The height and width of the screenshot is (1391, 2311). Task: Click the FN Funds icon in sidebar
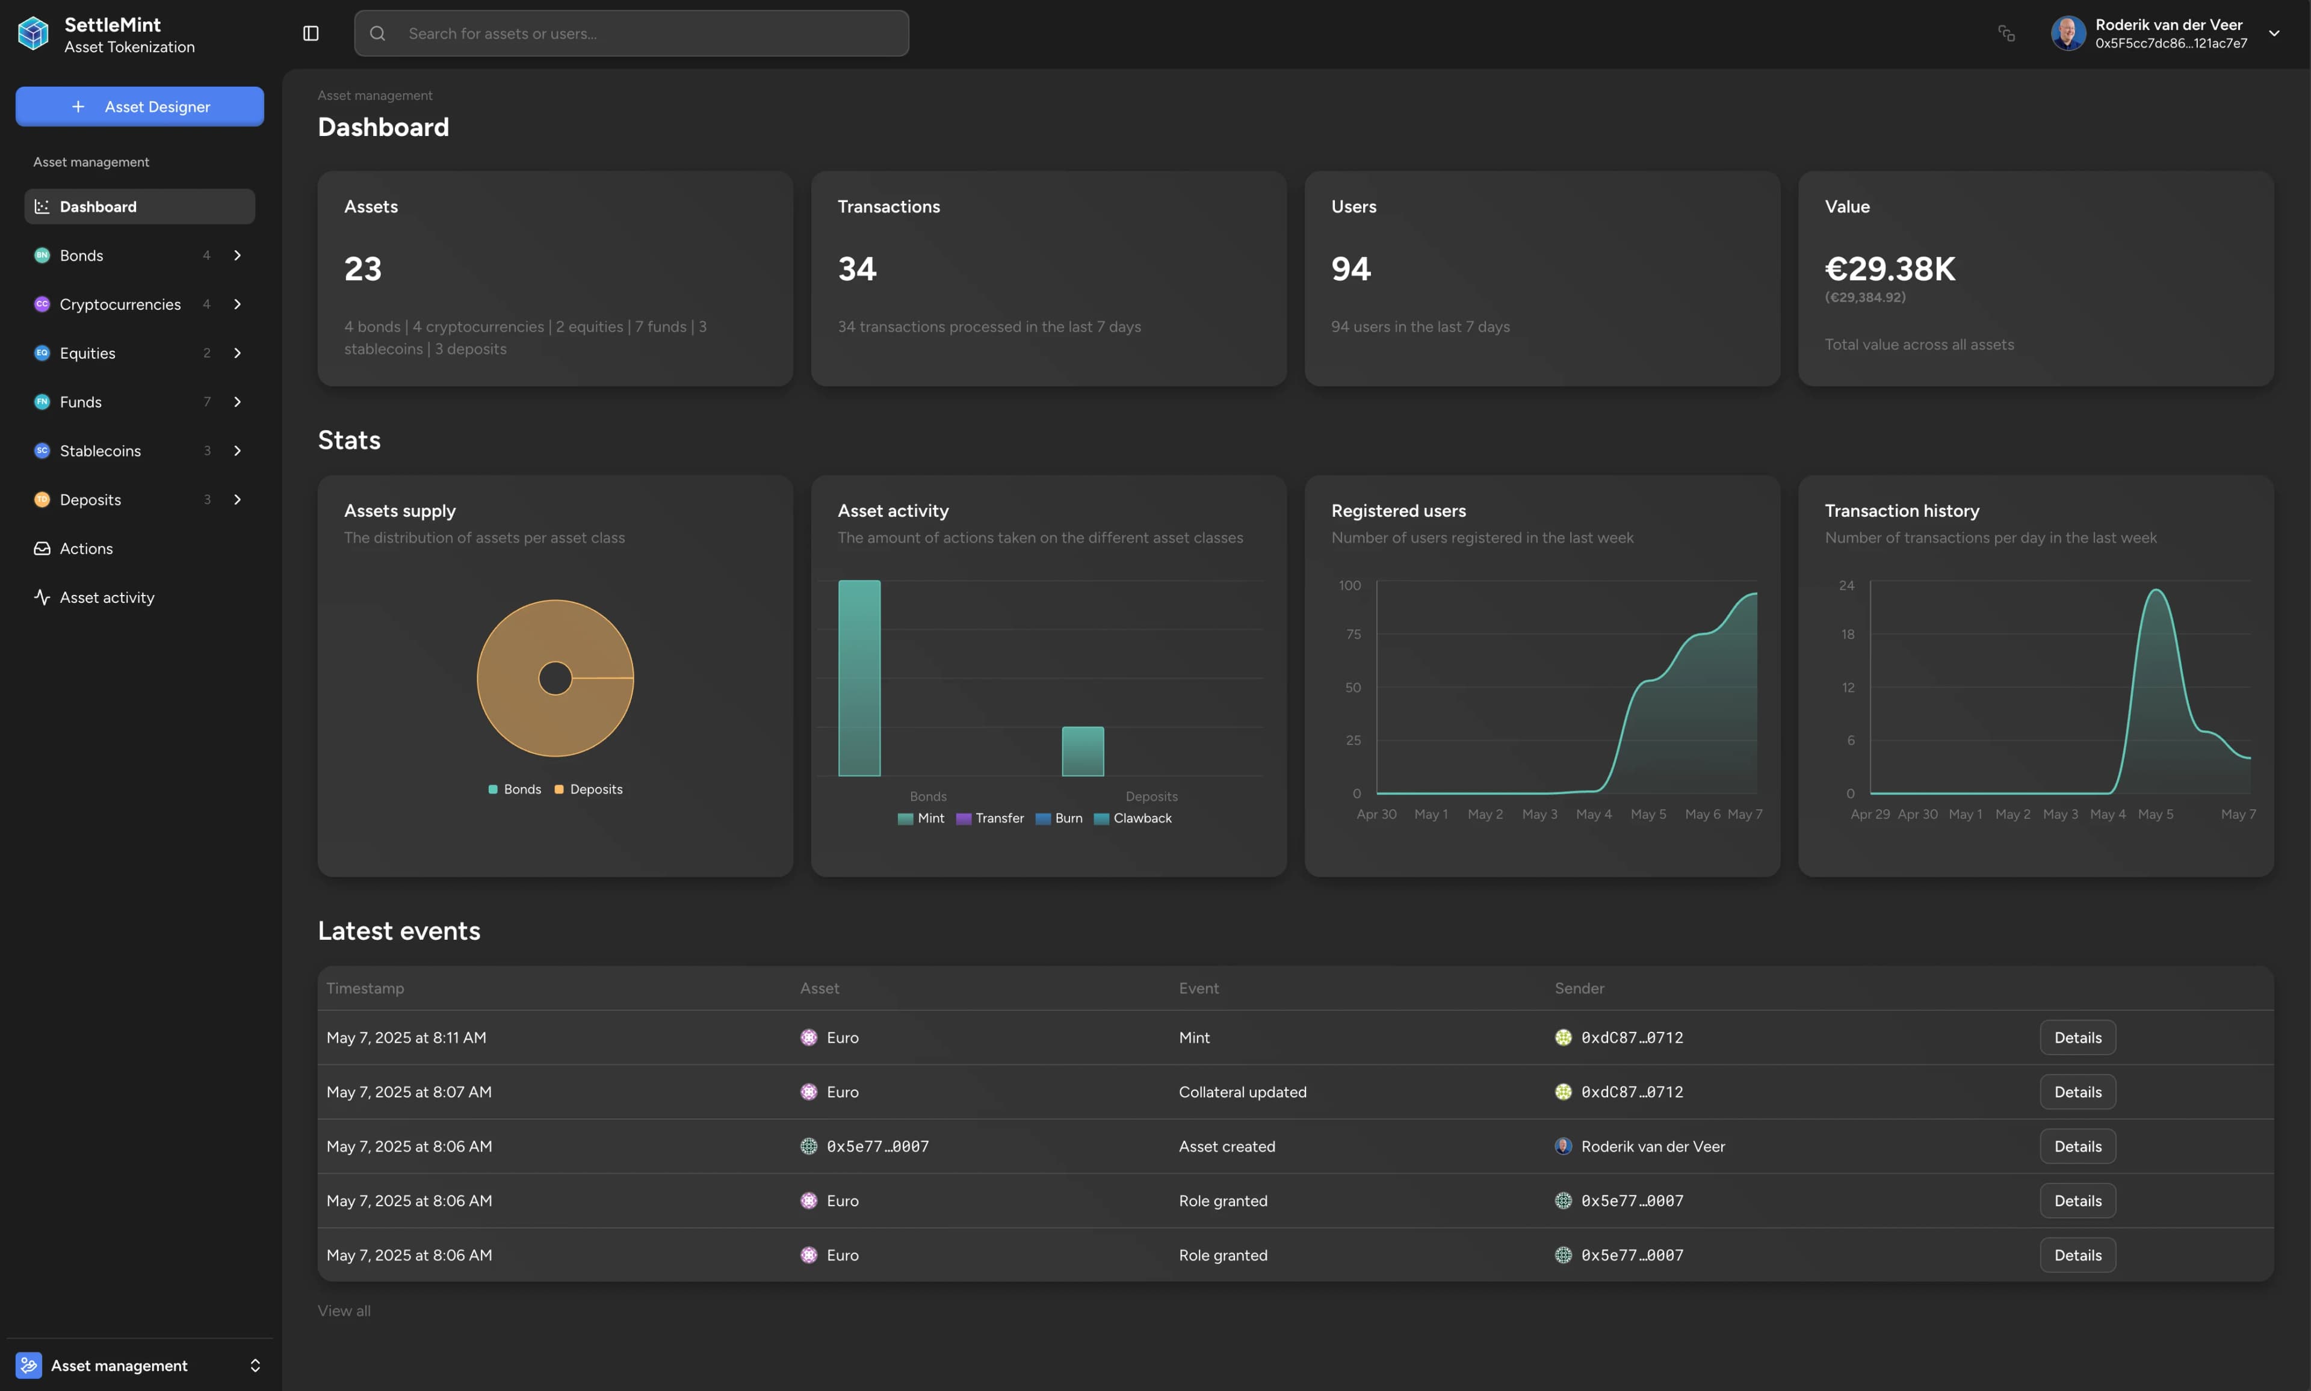42,401
